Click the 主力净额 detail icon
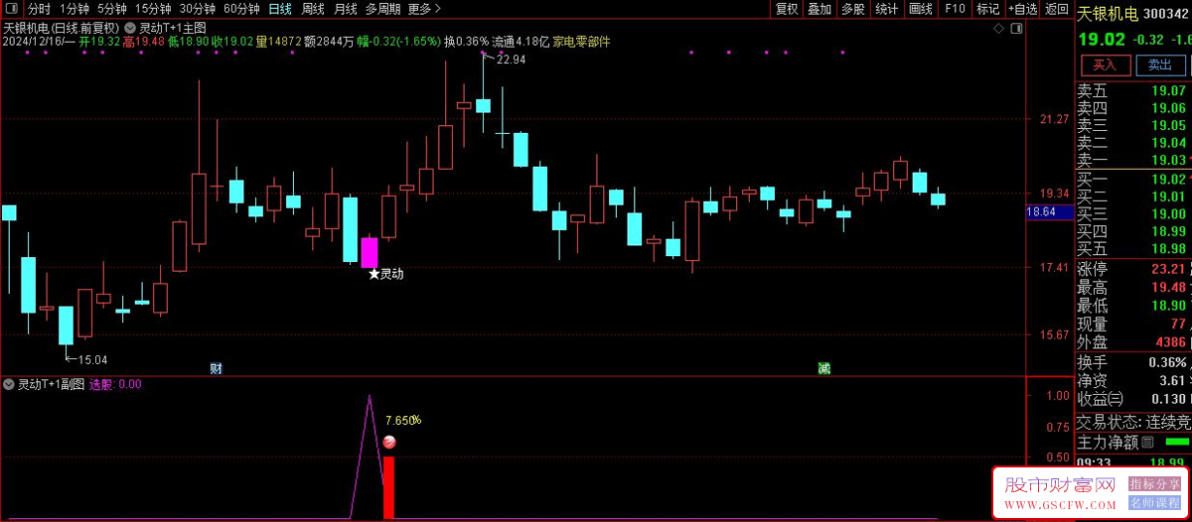 1148,442
